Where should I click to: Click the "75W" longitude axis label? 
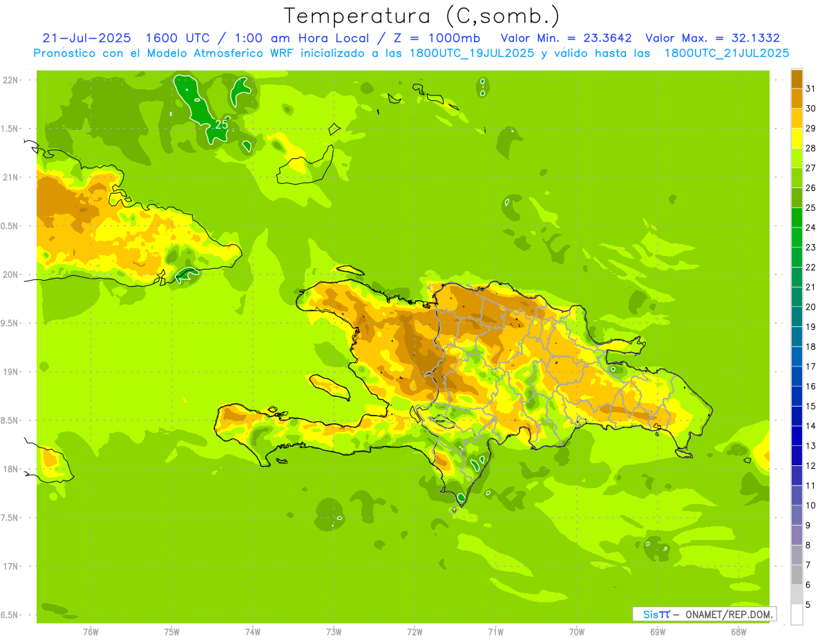[171, 632]
